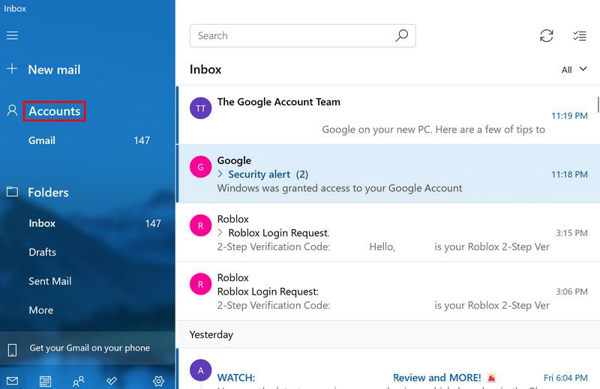The height and width of the screenshot is (389, 600).
Task: Open the To Do checkmark icon
Action: tap(111, 381)
